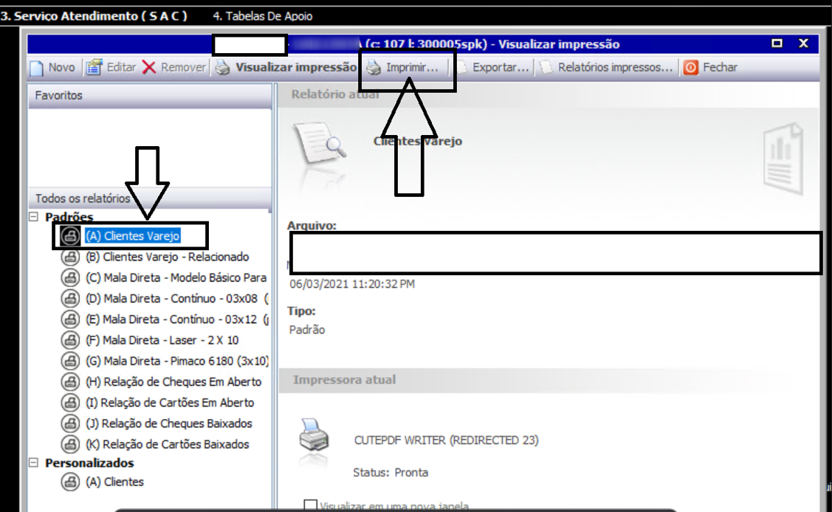Click the current printer icon
The width and height of the screenshot is (832, 512).
tap(314, 435)
